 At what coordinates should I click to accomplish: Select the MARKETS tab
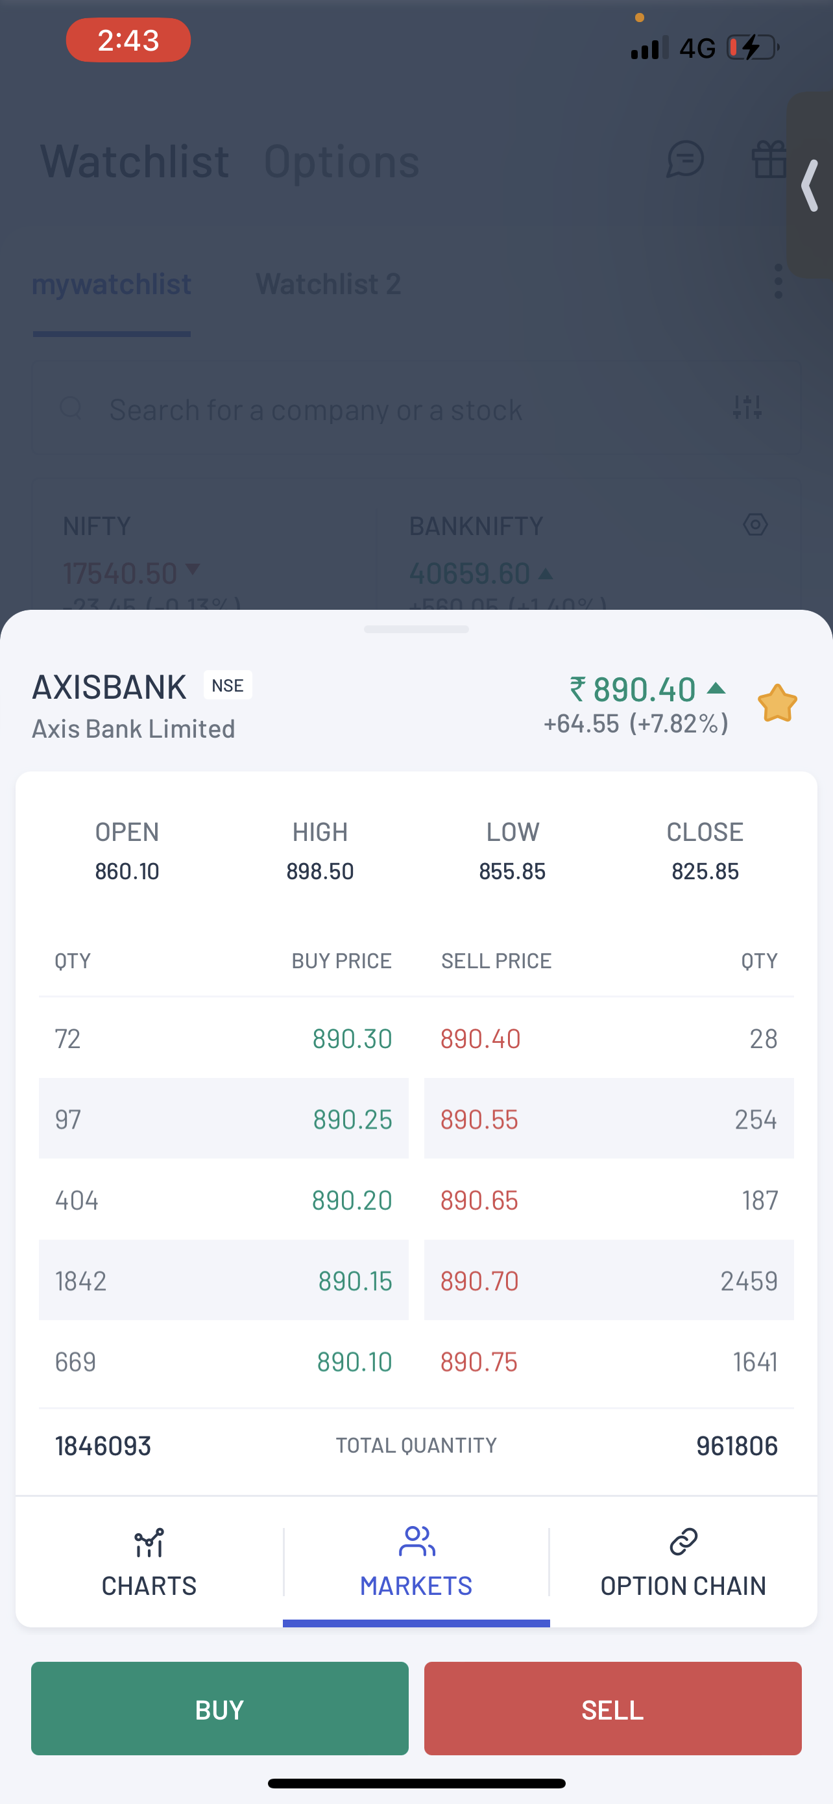point(416,1563)
